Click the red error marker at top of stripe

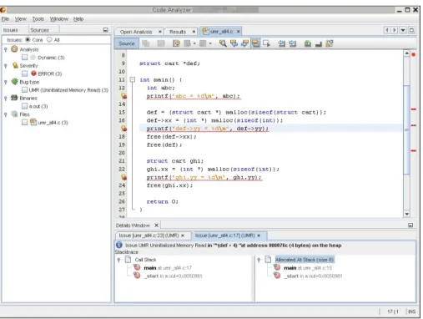click(414, 54)
